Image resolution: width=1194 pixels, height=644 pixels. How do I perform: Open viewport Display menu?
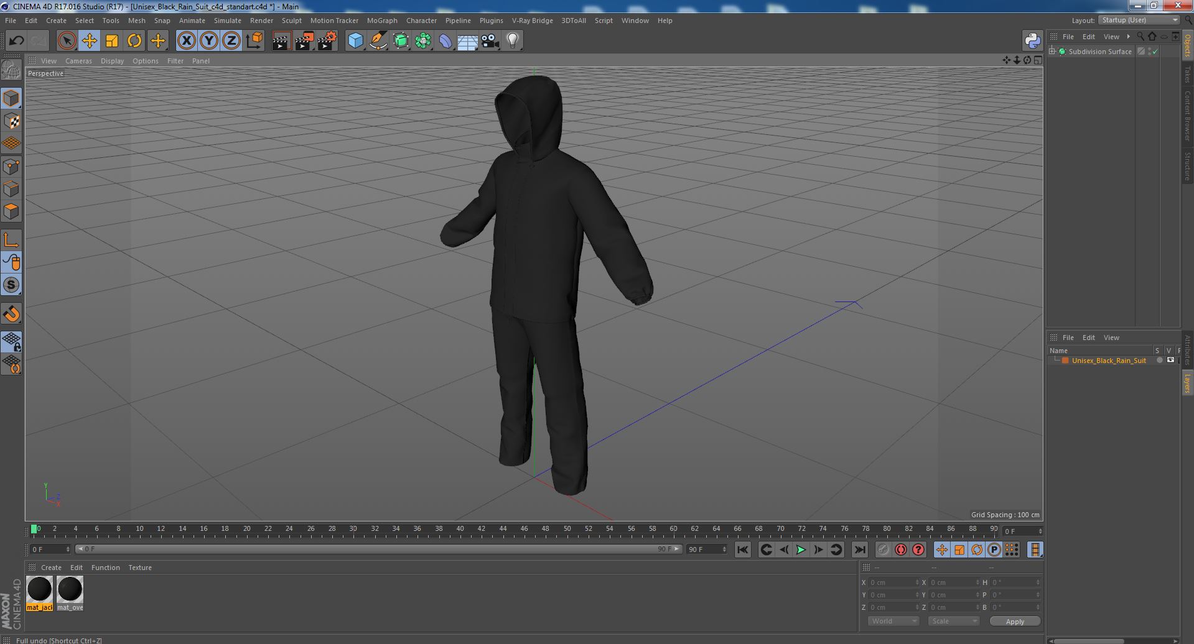point(112,61)
